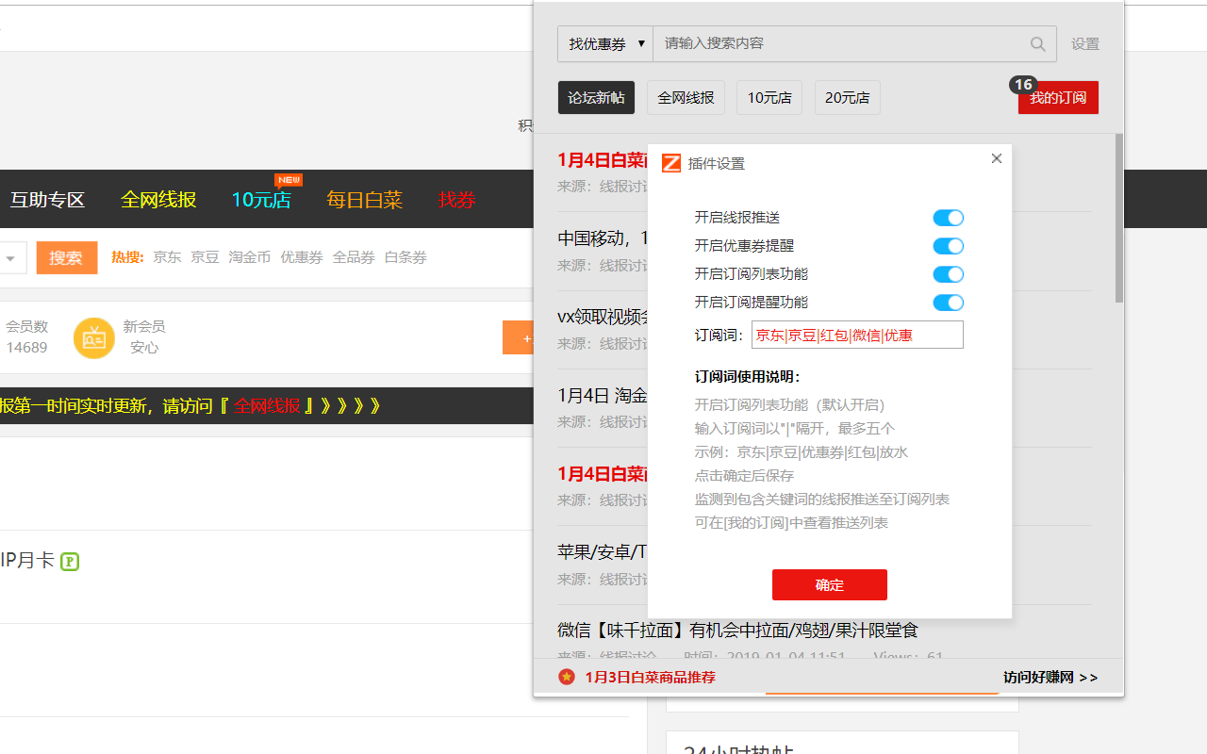This screenshot has height=754, width=1207.
Task: Click the plugin search input box
Action: [854, 44]
